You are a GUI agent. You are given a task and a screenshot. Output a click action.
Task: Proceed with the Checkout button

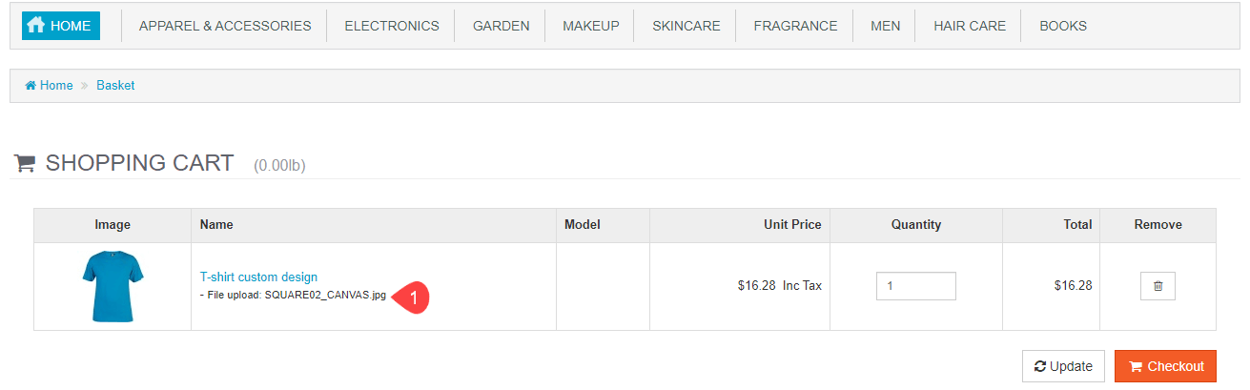pyautogui.click(x=1165, y=366)
